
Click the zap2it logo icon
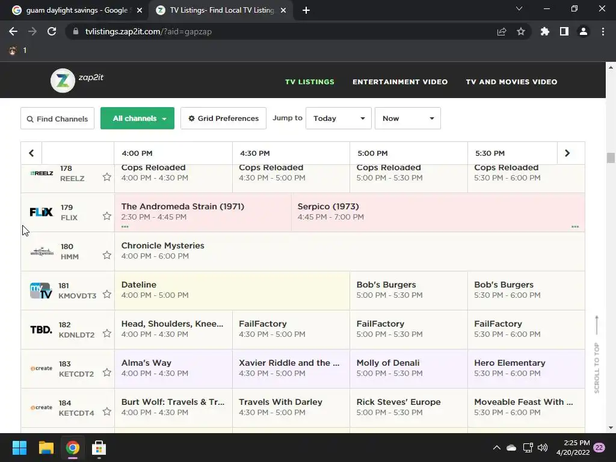point(63,81)
